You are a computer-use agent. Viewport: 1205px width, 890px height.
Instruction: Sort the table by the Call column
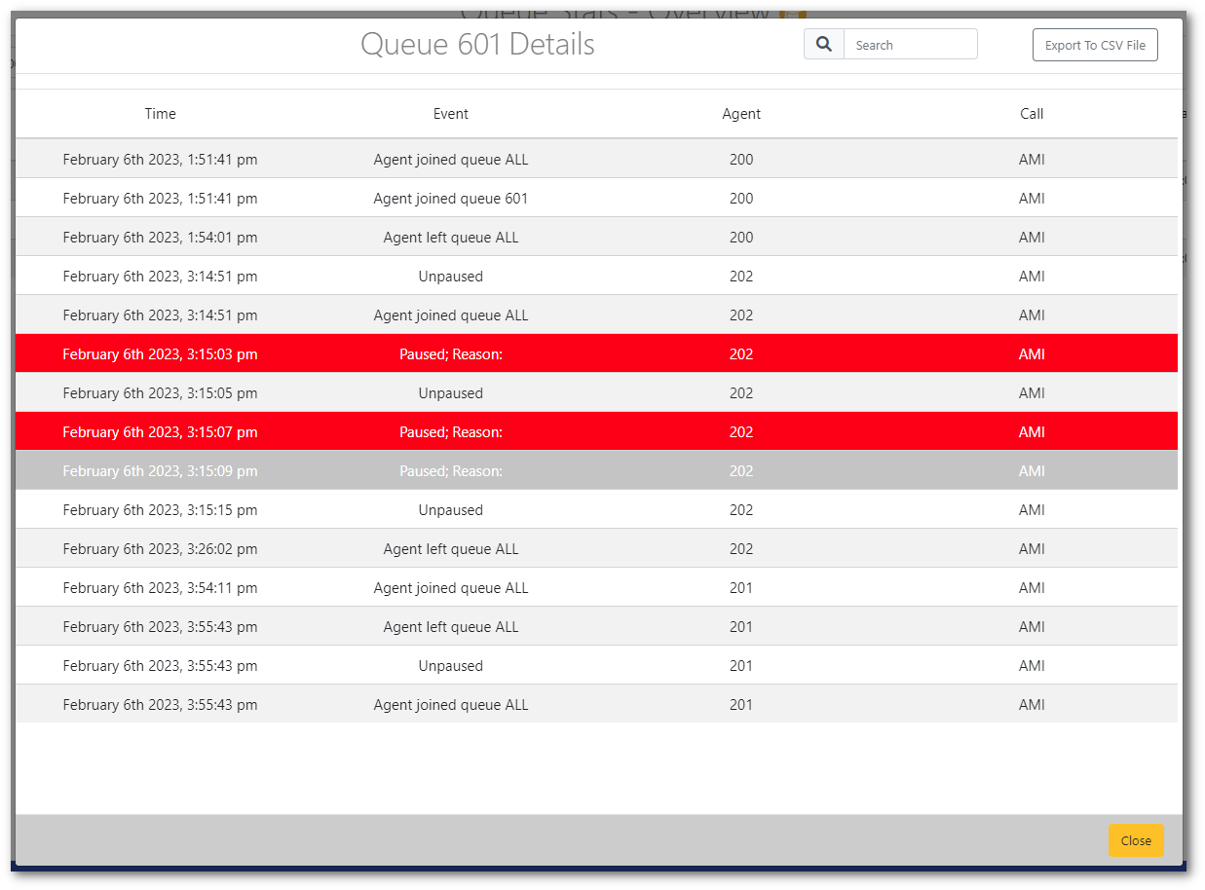tap(1032, 113)
